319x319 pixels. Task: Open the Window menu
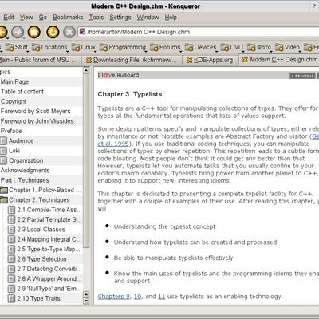148,18
